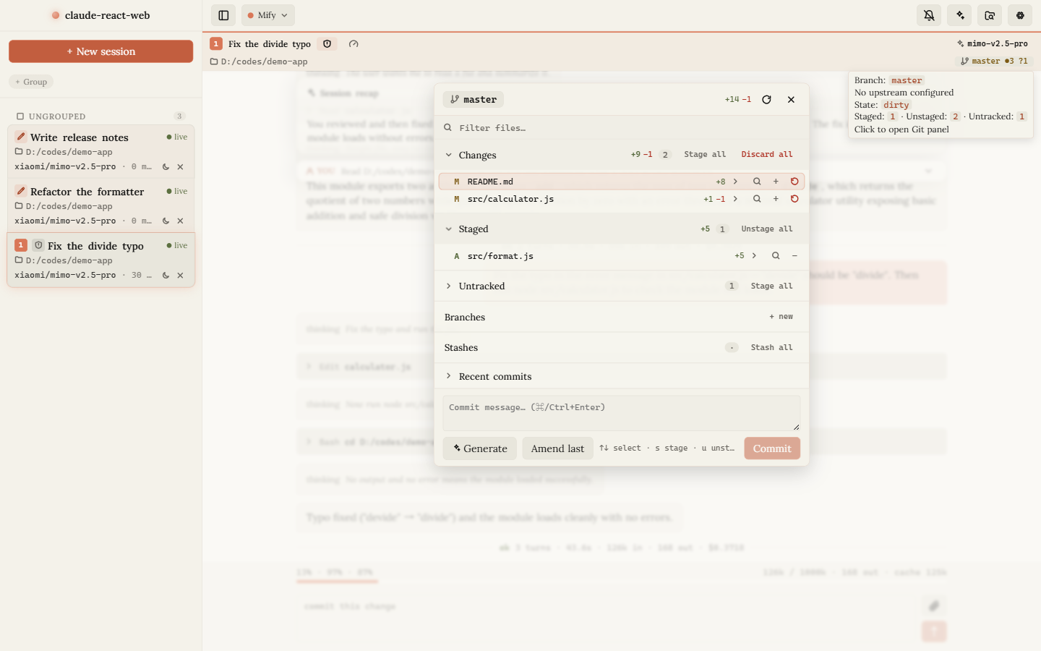The image size is (1041, 651).
Task: View diff for src/format.js with magnifier
Action: tap(776, 256)
